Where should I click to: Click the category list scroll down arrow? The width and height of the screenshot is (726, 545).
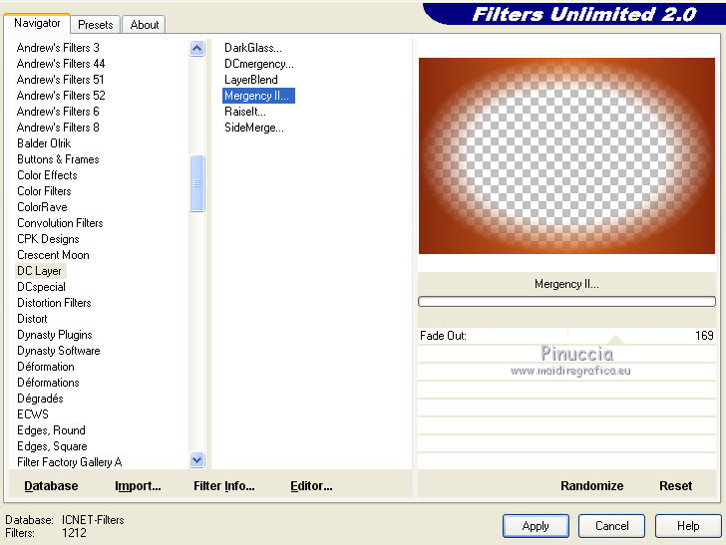(x=196, y=460)
